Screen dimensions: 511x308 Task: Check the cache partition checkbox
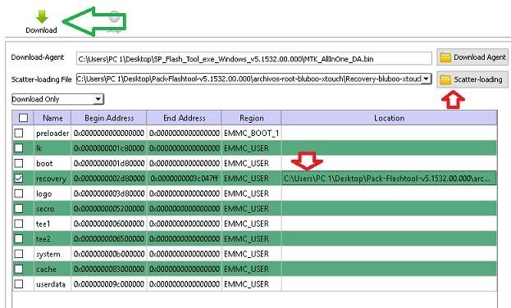coord(19,269)
